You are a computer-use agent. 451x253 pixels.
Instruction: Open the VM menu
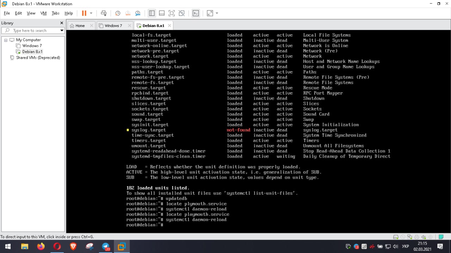[43, 13]
